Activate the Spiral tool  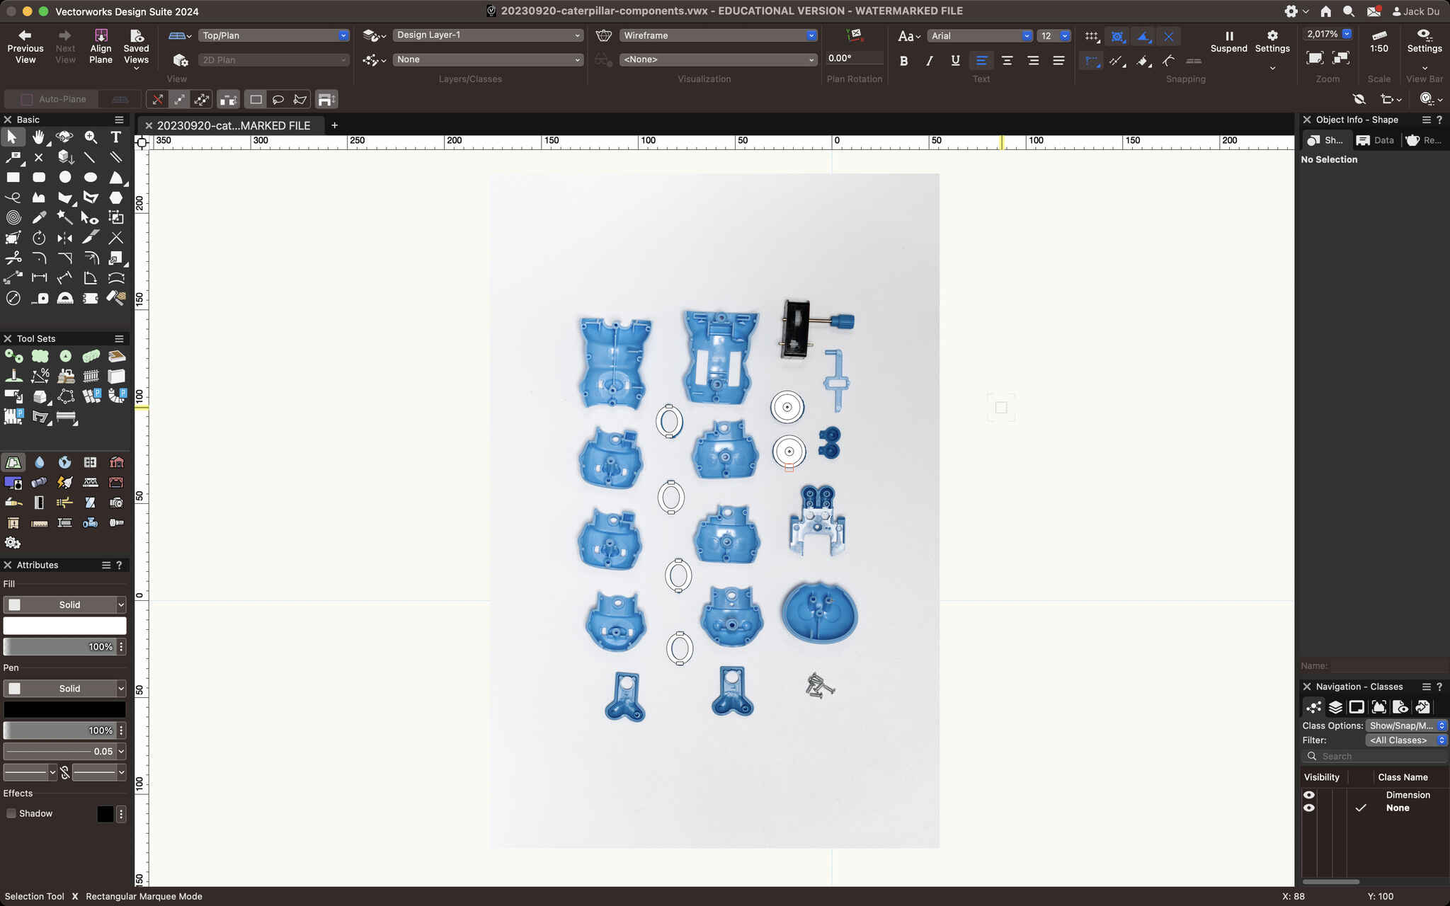coord(13,217)
